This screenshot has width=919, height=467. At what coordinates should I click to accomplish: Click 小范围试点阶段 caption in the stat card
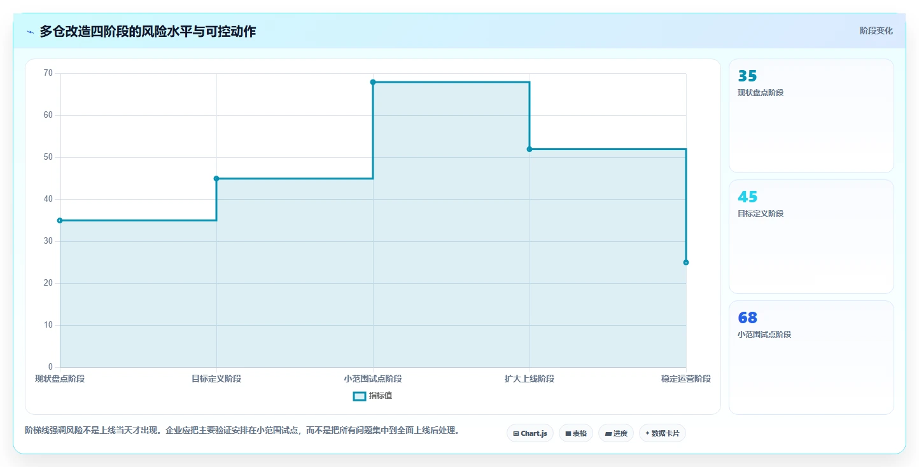[x=764, y=335]
